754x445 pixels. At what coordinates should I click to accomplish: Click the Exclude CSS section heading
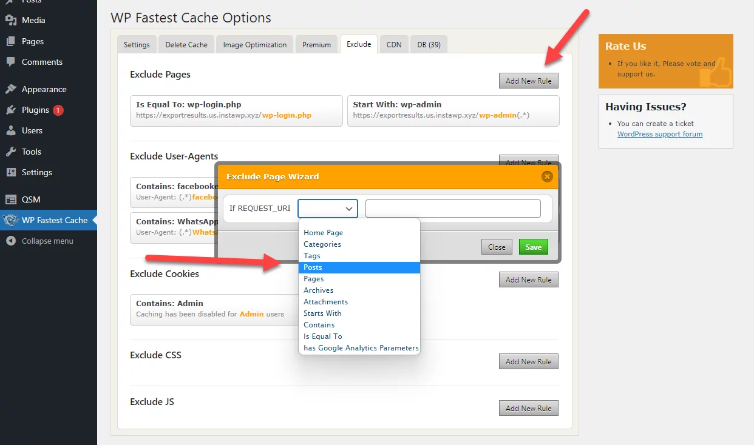coord(155,355)
